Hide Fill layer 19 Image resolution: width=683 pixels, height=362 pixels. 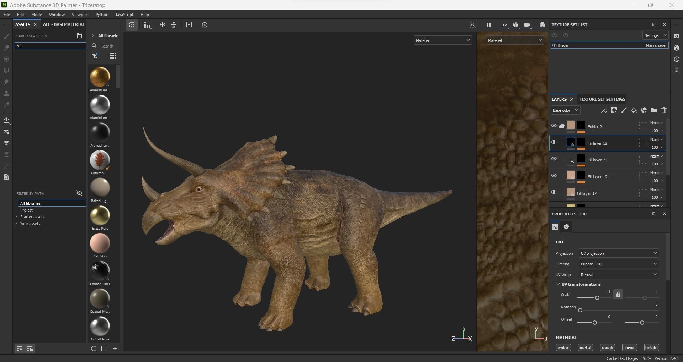click(554, 175)
